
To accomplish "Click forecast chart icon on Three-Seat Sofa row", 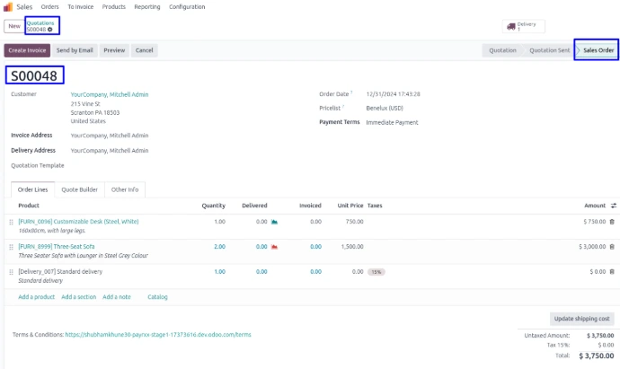I will tap(274, 246).
